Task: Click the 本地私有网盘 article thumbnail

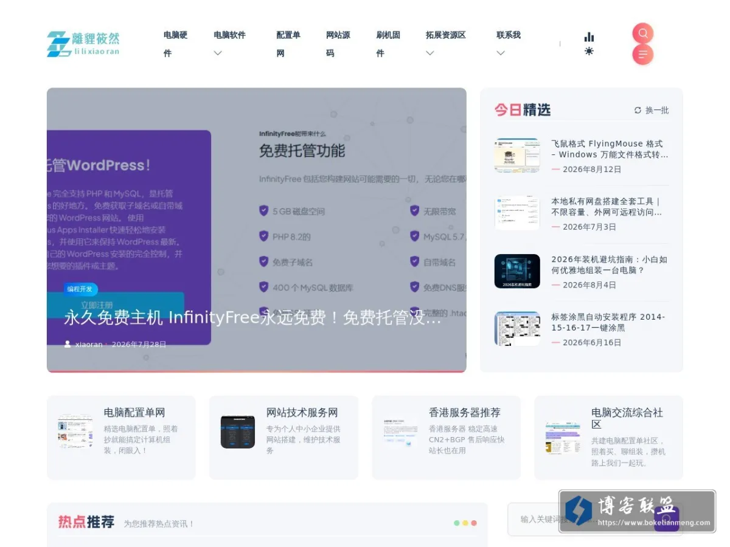Action: (517, 213)
